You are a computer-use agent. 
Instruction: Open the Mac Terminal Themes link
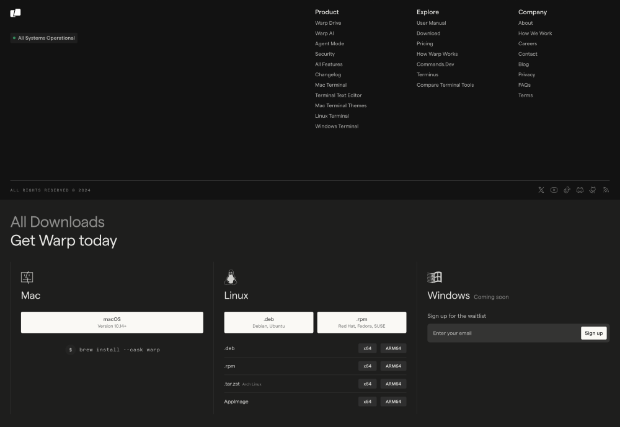(340, 105)
